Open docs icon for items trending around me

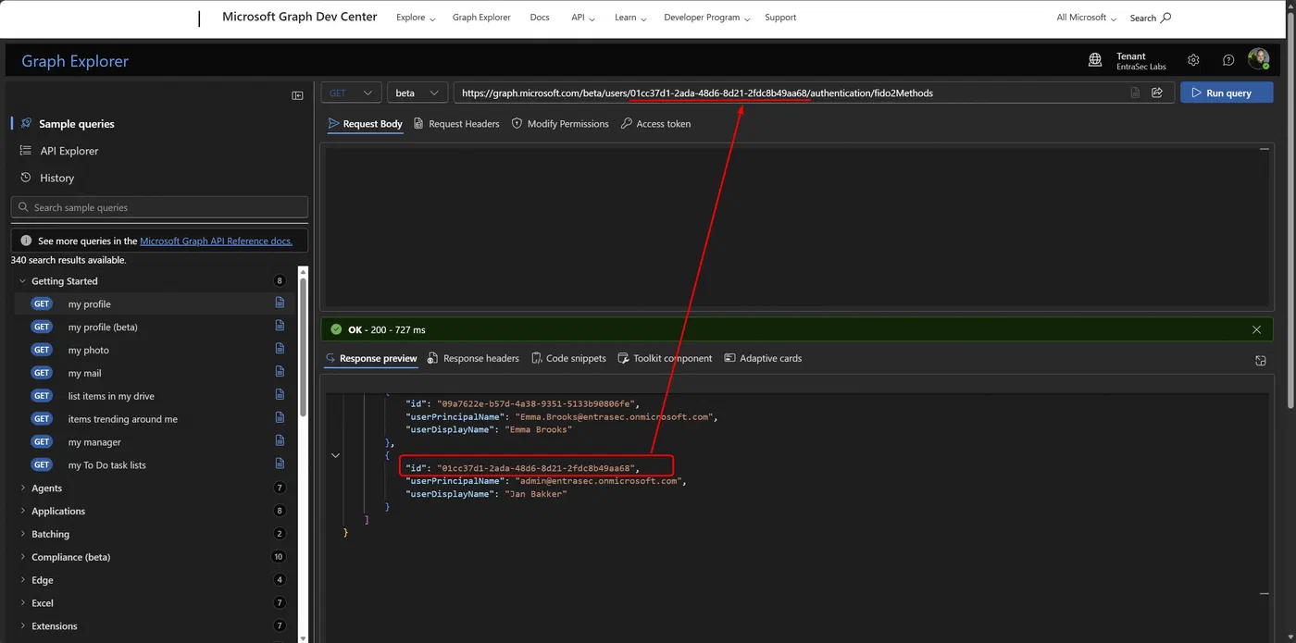(280, 419)
